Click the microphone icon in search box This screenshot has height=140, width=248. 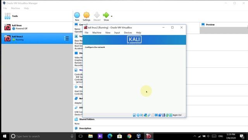(x=72, y=136)
